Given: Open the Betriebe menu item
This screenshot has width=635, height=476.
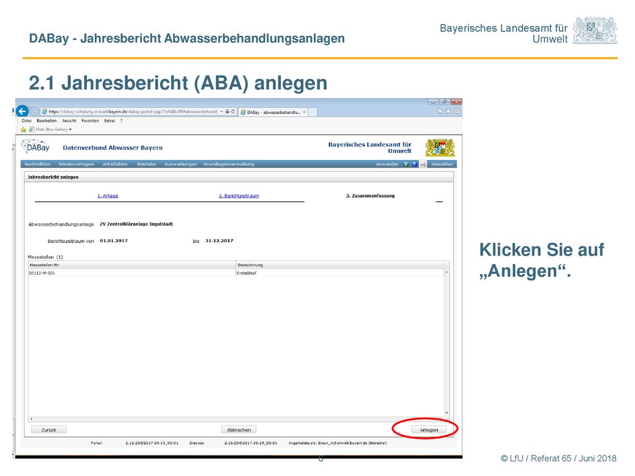Looking at the screenshot, I should click(146, 164).
